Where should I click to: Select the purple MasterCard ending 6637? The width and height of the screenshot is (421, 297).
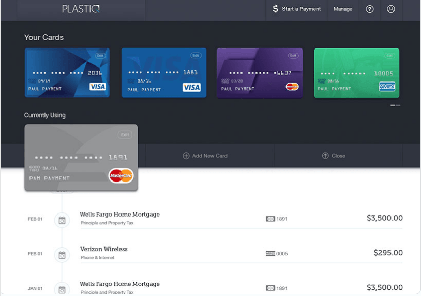pyautogui.click(x=260, y=73)
